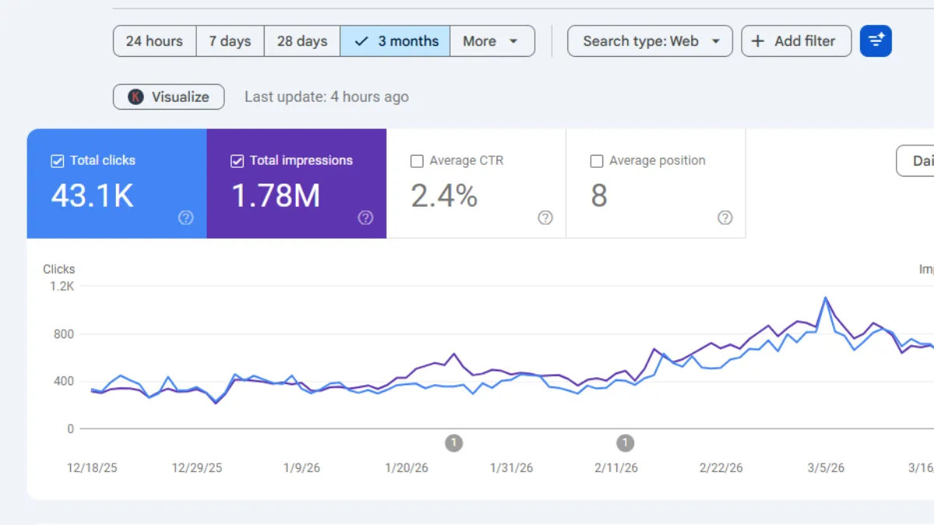Switch to the 28 days tab
This screenshot has height=525, width=934.
tap(302, 40)
